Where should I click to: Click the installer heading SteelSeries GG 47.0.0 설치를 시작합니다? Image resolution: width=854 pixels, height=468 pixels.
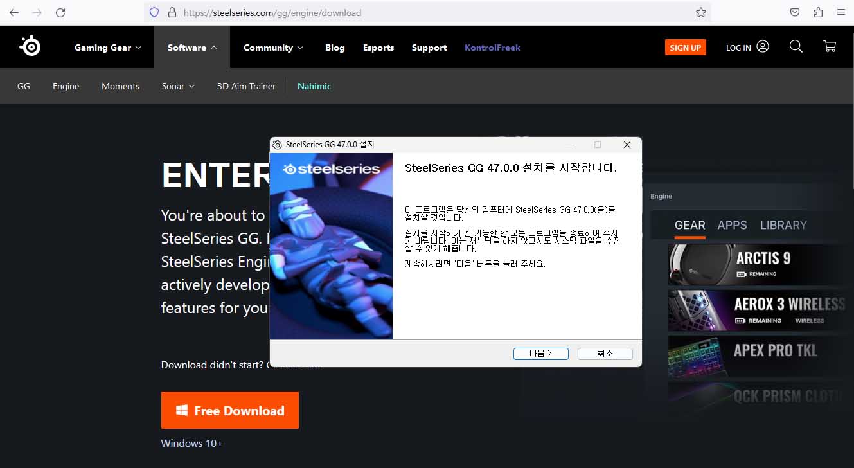coord(511,168)
